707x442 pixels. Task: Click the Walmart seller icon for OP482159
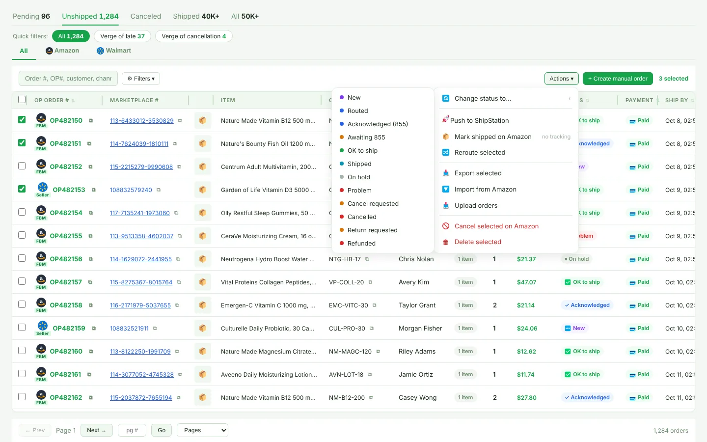tap(43, 326)
